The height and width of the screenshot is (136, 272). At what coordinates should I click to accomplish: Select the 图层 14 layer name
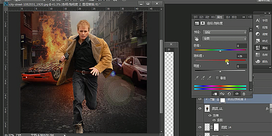click(x=226, y=127)
